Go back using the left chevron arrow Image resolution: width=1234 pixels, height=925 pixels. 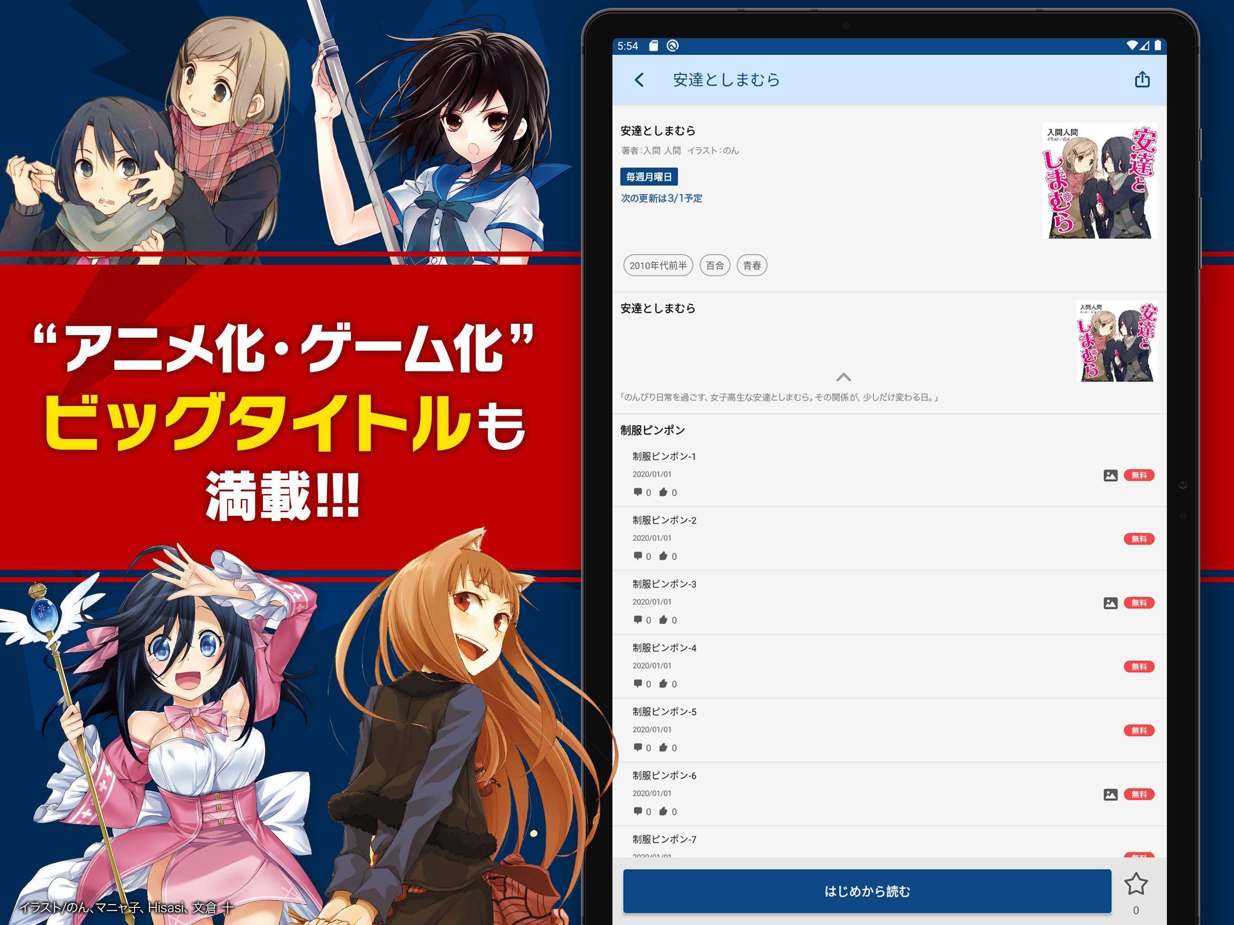(x=639, y=80)
